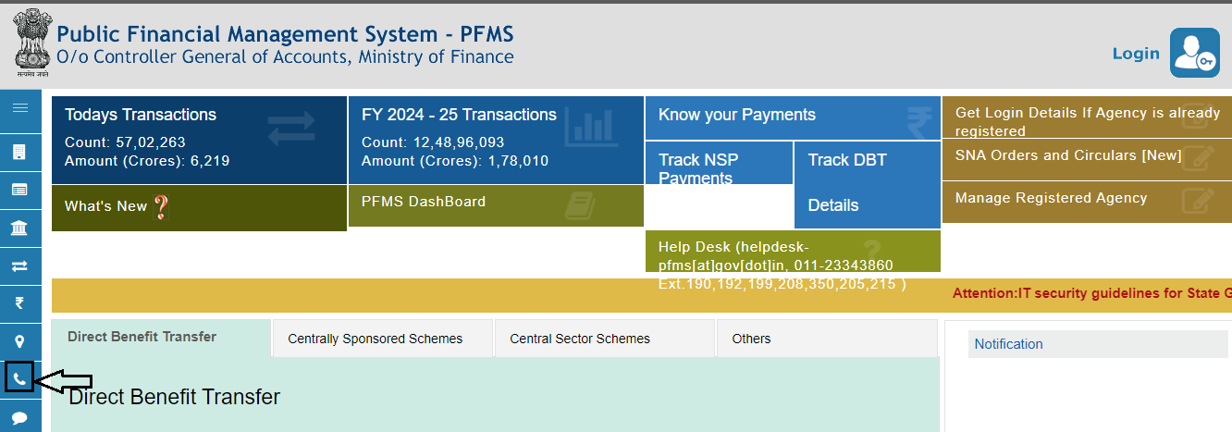1232x432 pixels.
Task: Open SNA Orders and Circulars link
Action: [1068, 155]
